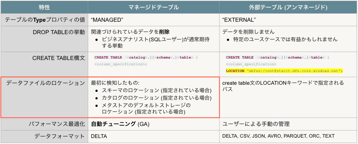Screen dimensions: 358x144
Task: Click the text 'データを削除しません'
Action: pos(249,32)
